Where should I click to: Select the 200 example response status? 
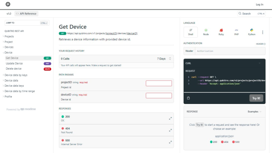213,142
